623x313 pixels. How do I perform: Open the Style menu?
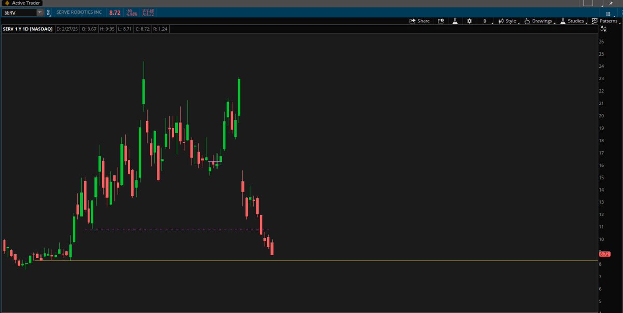pos(508,21)
